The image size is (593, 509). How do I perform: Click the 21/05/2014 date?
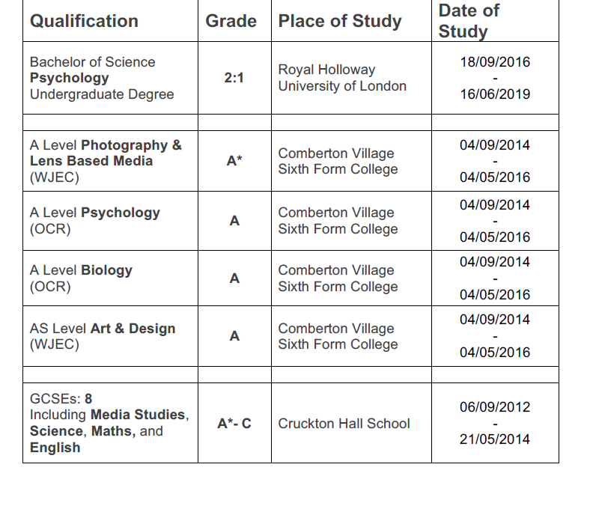pos(495,439)
